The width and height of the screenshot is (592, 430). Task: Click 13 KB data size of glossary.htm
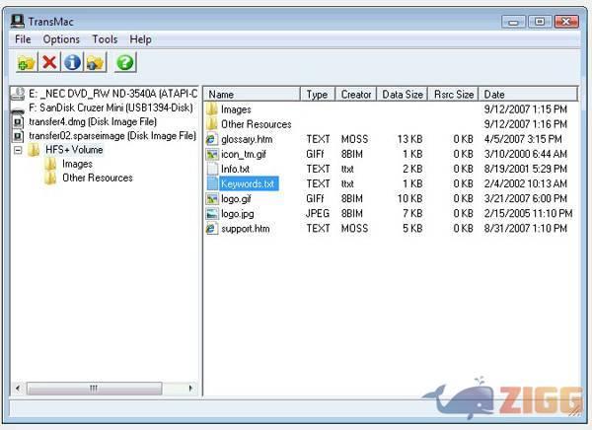point(409,139)
